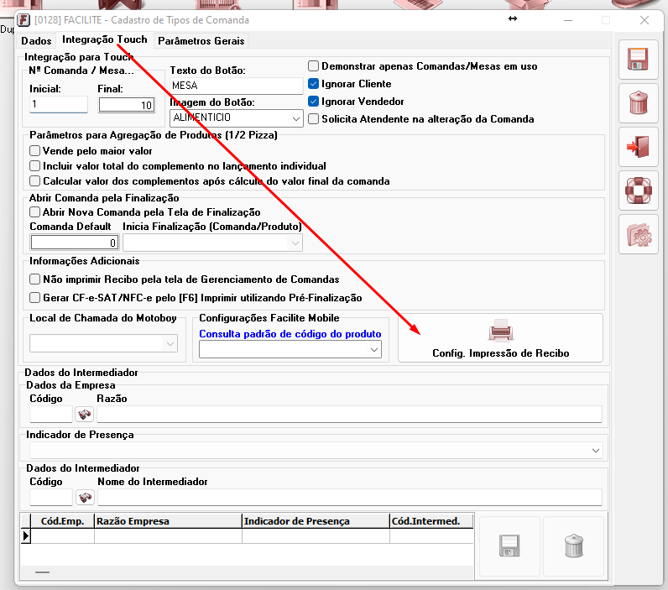The image size is (668, 590).
Task: Open the Parâmetros Gerais tab
Action: 201,41
